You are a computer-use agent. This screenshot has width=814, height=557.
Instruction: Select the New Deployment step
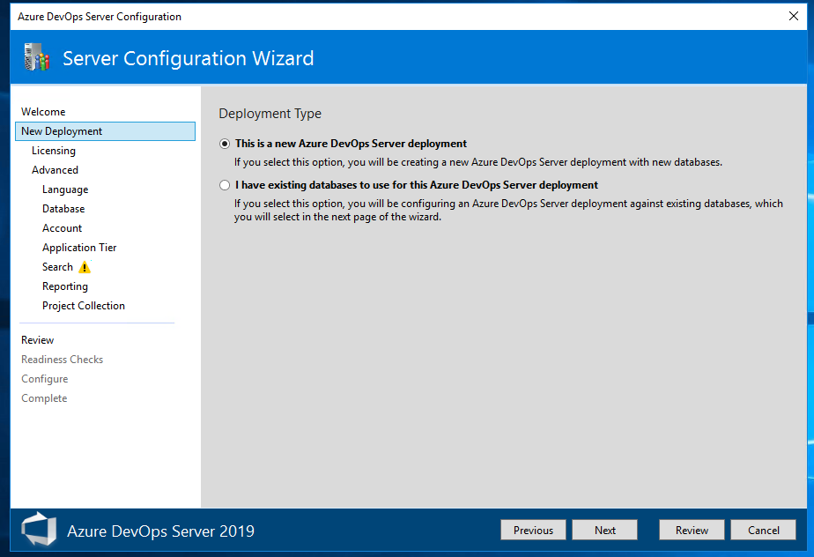(106, 131)
